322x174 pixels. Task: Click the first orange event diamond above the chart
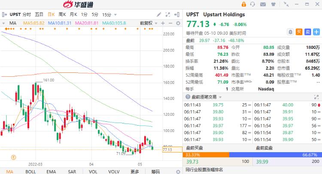(6, 29)
